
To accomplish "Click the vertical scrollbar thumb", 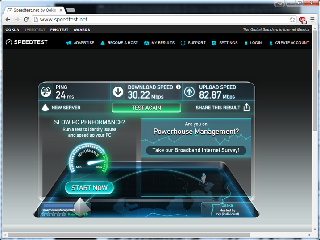I will (315, 81).
